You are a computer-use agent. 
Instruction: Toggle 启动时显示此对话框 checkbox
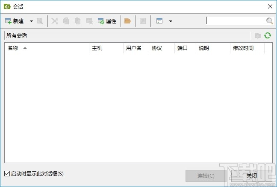(x=7, y=174)
